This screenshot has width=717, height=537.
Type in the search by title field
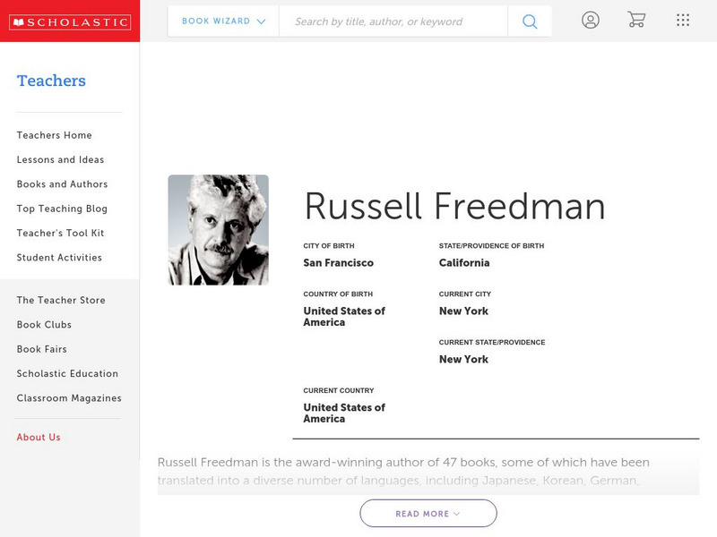click(393, 21)
